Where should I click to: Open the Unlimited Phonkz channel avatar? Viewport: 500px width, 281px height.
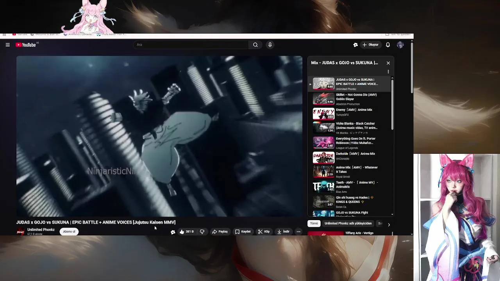click(x=21, y=232)
